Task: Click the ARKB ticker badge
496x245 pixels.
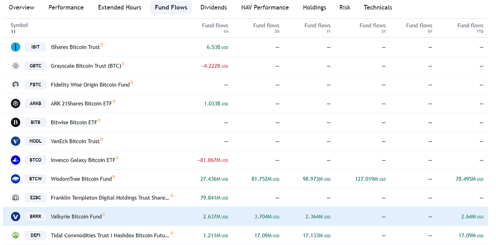Action: point(35,104)
